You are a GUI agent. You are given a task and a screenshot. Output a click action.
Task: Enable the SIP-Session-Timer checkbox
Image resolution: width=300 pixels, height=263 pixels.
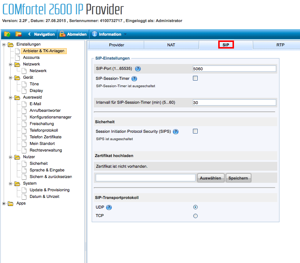(x=195, y=78)
